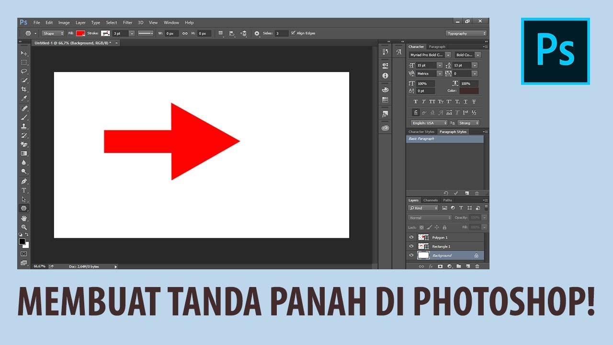The height and width of the screenshot is (345, 613).
Task: Click the red Fill color swatch
Action: tap(80, 33)
